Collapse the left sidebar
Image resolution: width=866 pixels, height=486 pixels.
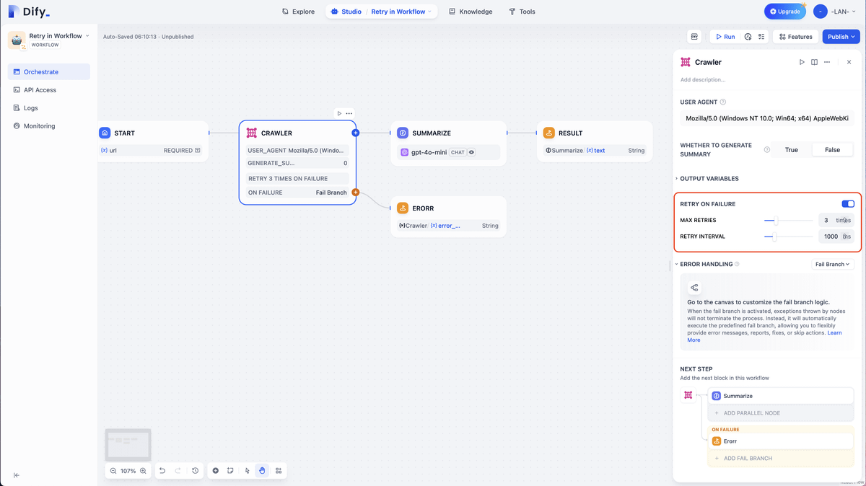(x=17, y=475)
